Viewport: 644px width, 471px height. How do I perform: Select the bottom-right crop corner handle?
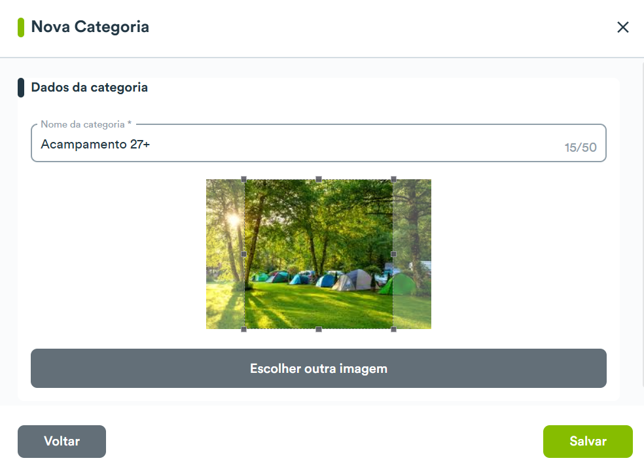[x=393, y=329]
